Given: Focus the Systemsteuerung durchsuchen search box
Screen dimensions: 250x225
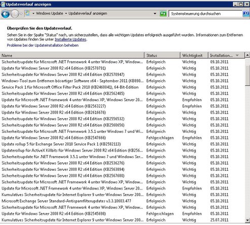Looking at the screenshot, I should coord(205,14).
